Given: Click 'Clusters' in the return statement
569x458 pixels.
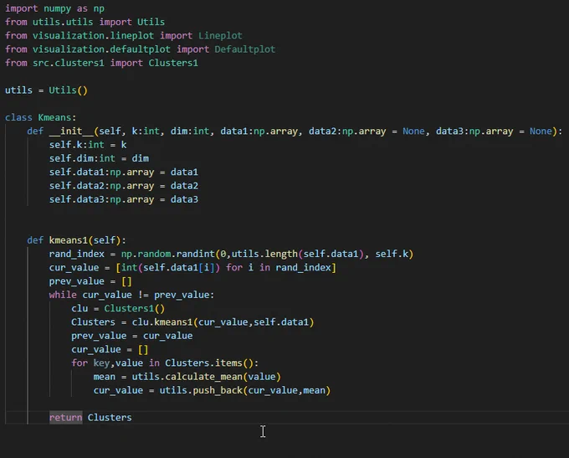Looking at the screenshot, I should click(110, 417).
